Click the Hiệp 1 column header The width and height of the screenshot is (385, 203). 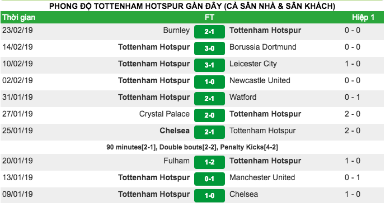[x=363, y=17]
